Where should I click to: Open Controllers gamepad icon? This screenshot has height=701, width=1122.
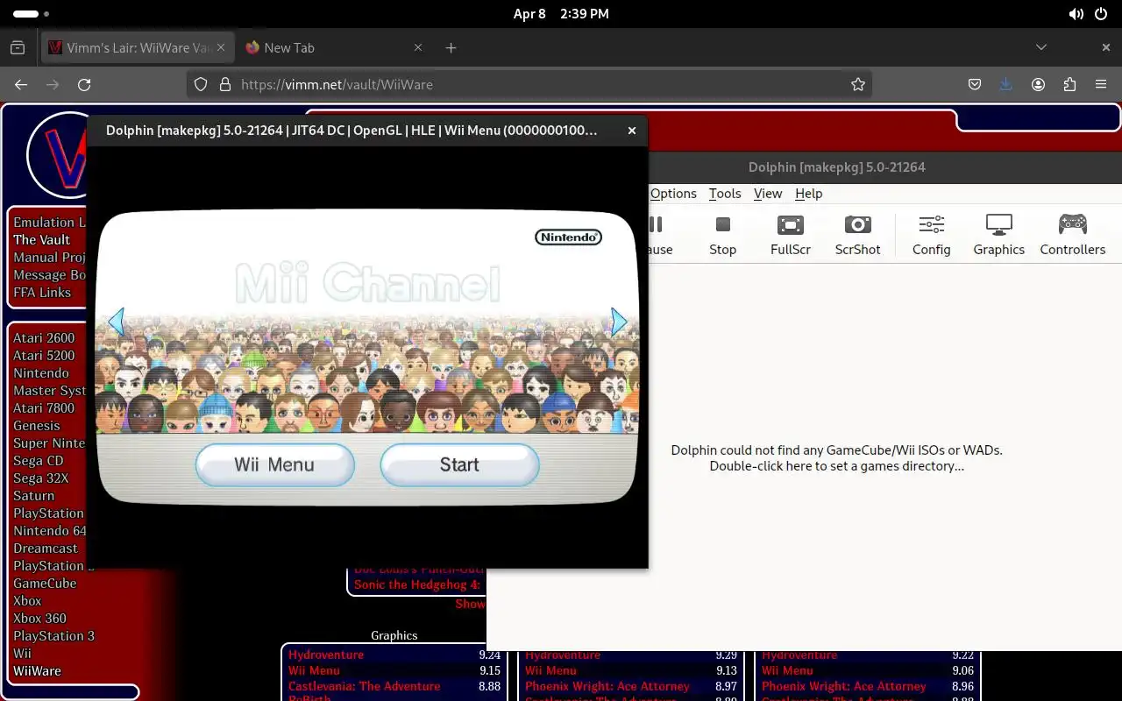1072,235
